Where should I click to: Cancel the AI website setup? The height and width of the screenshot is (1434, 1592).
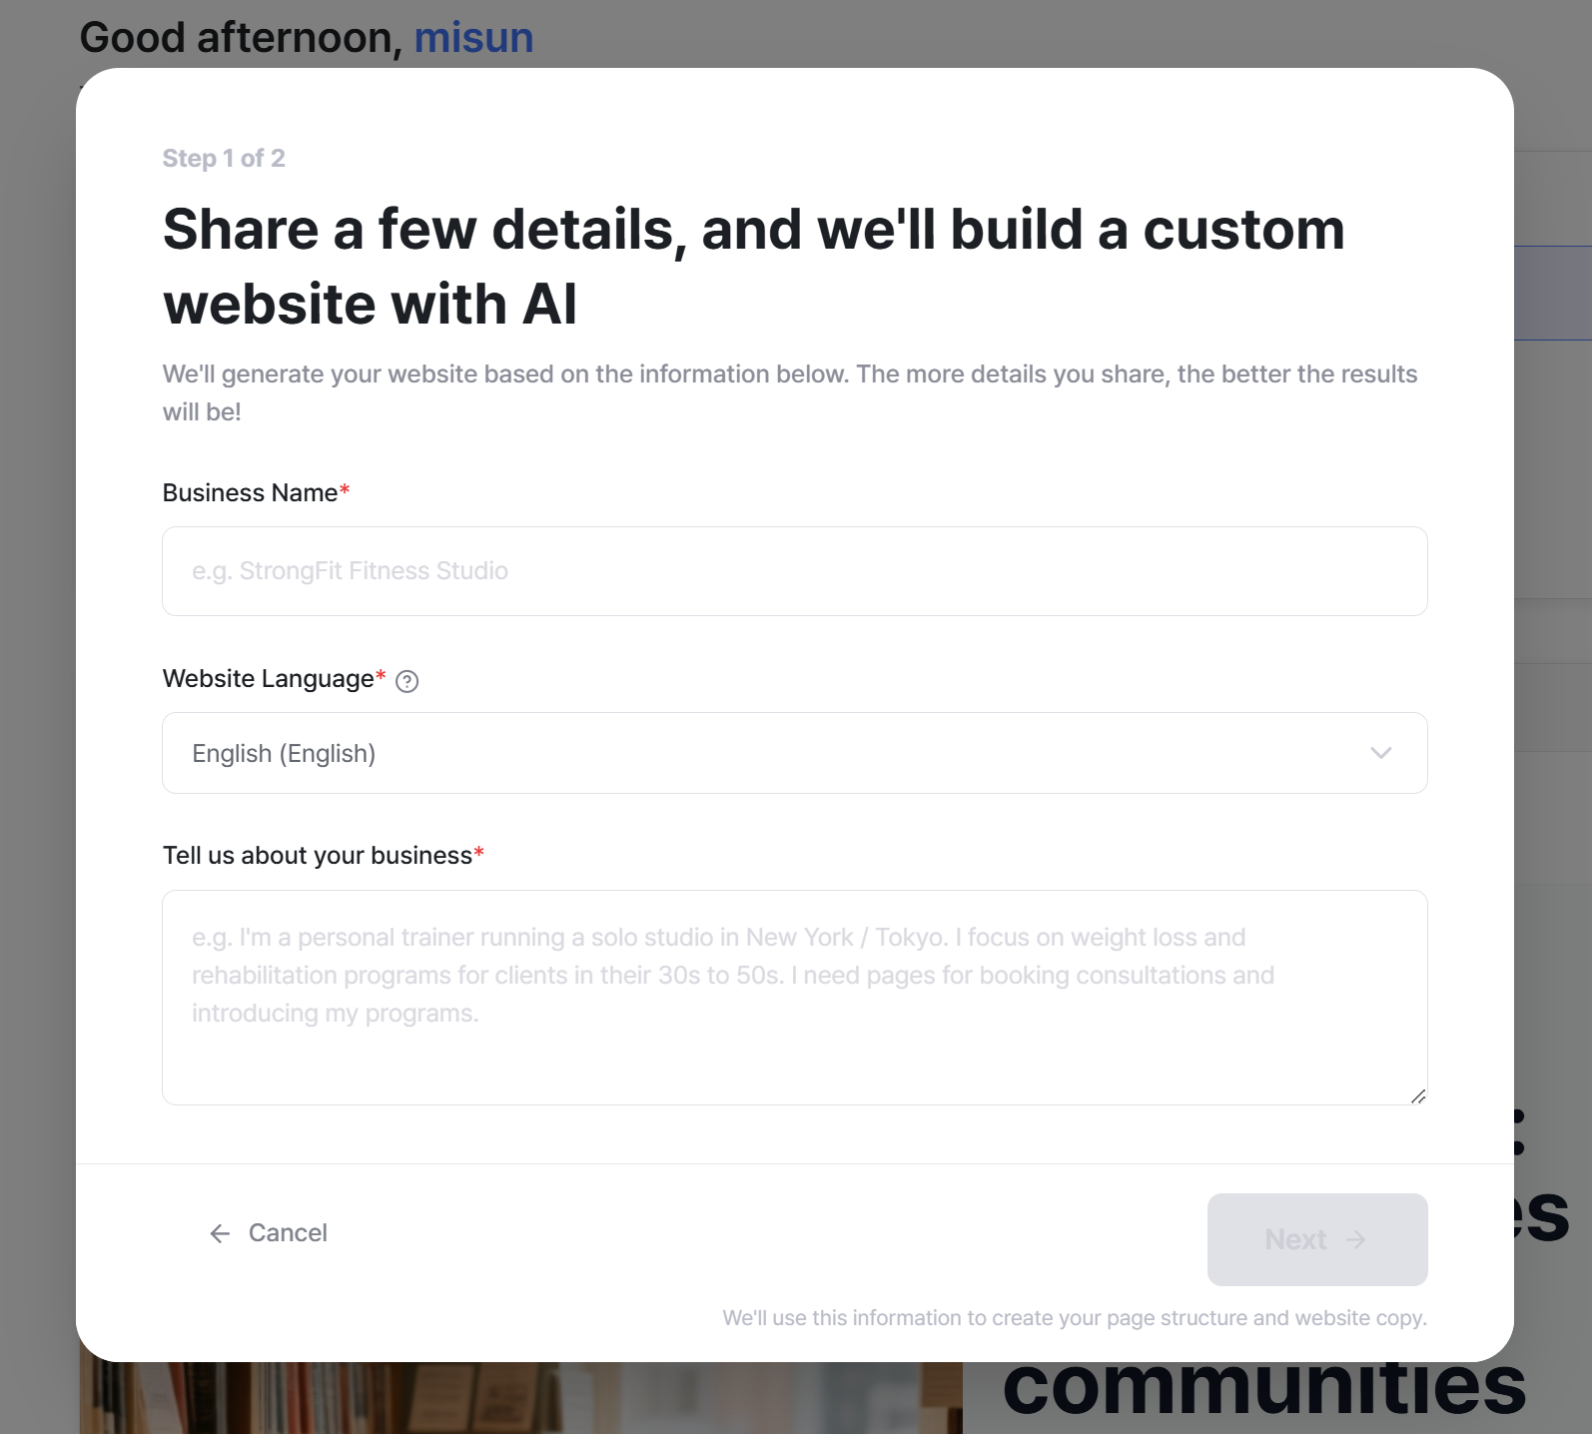coord(268,1233)
